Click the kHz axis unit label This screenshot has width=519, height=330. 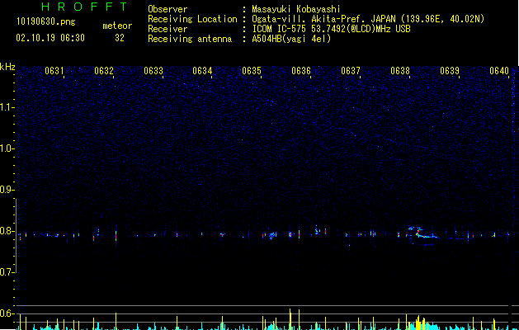pyautogui.click(x=7, y=67)
